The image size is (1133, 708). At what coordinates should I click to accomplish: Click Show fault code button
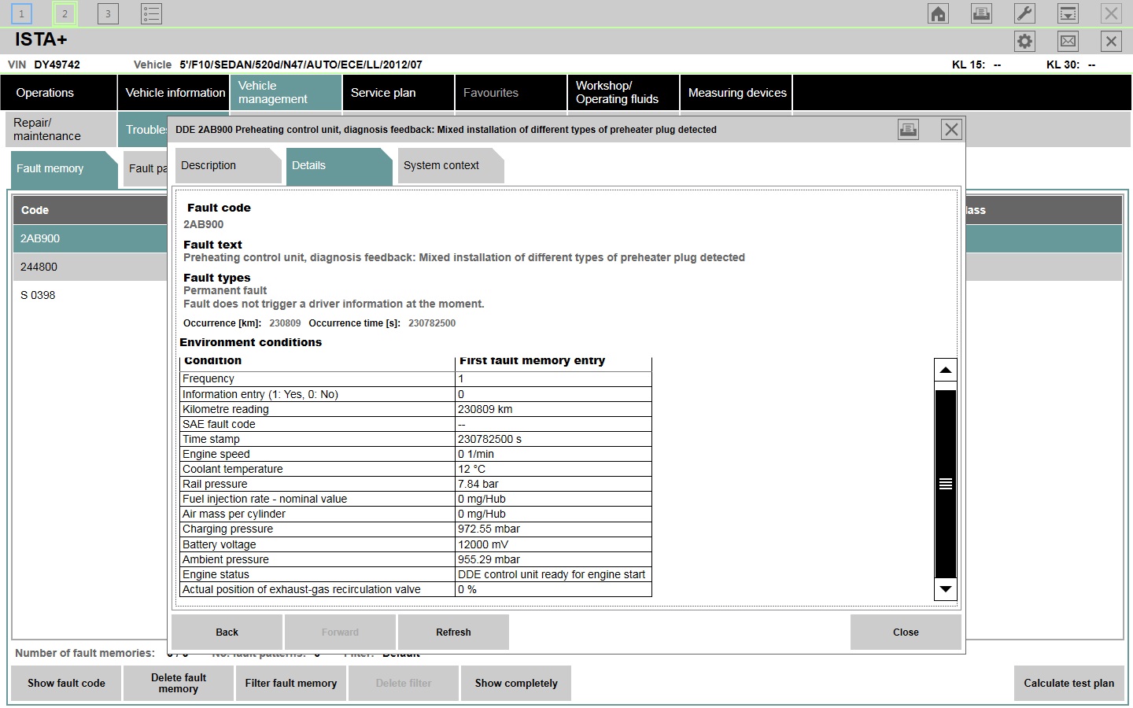click(66, 684)
